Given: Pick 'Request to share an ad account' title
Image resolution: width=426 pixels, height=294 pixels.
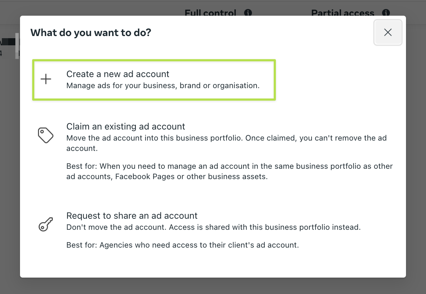Looking at the screenshot, I should pyautogui.click(x=132, y=216).
